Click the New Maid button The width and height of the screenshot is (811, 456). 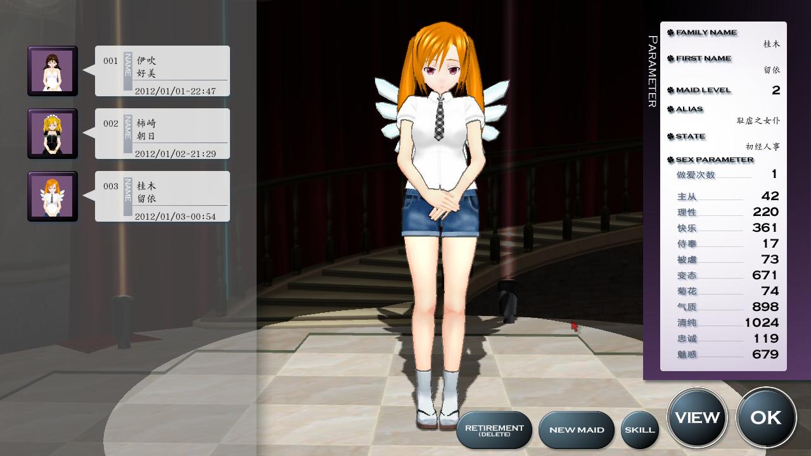click(x=577, y=430)
